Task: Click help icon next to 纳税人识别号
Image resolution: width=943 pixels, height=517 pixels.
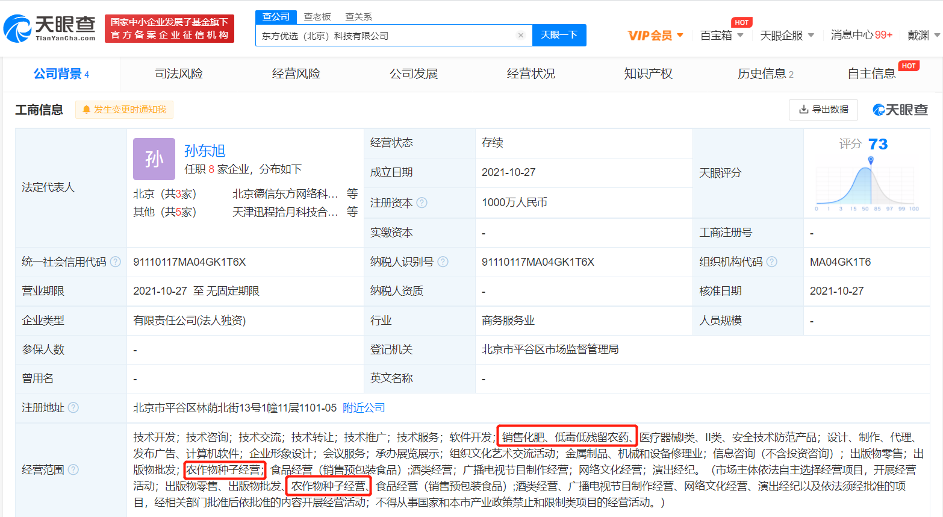Action: tap(443, 262)
